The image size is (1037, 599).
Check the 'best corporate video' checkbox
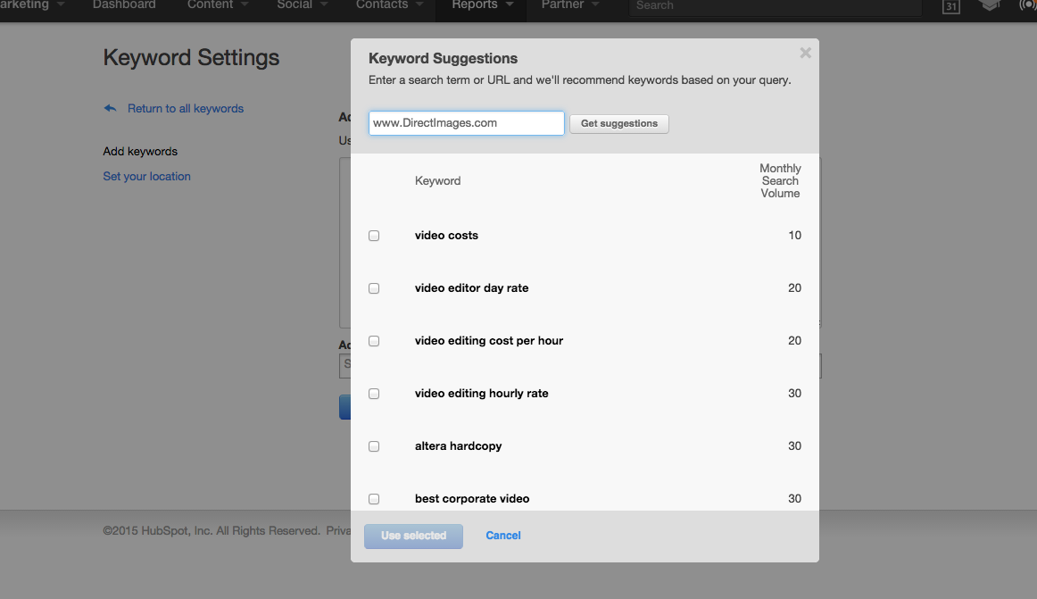(374, 499)
